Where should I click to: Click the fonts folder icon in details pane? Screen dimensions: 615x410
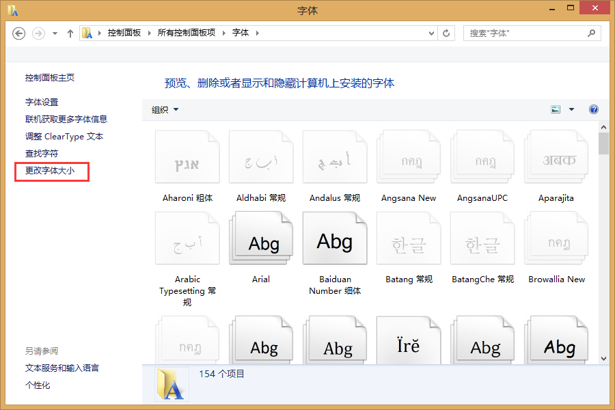point(172,385)
